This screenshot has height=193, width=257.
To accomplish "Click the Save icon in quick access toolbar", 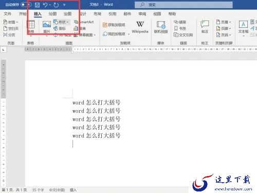I will tap(37, 5).
